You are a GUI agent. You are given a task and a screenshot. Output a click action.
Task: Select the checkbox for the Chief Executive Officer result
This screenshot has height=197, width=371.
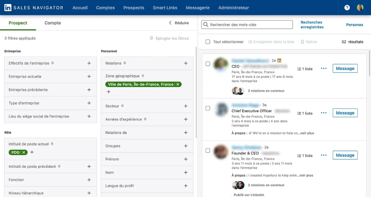pyautogui.click(x=208, y=108)
